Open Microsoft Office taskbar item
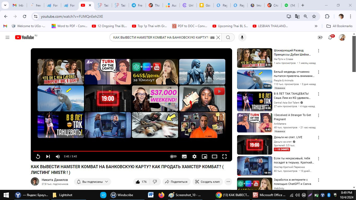 [269, 195]
